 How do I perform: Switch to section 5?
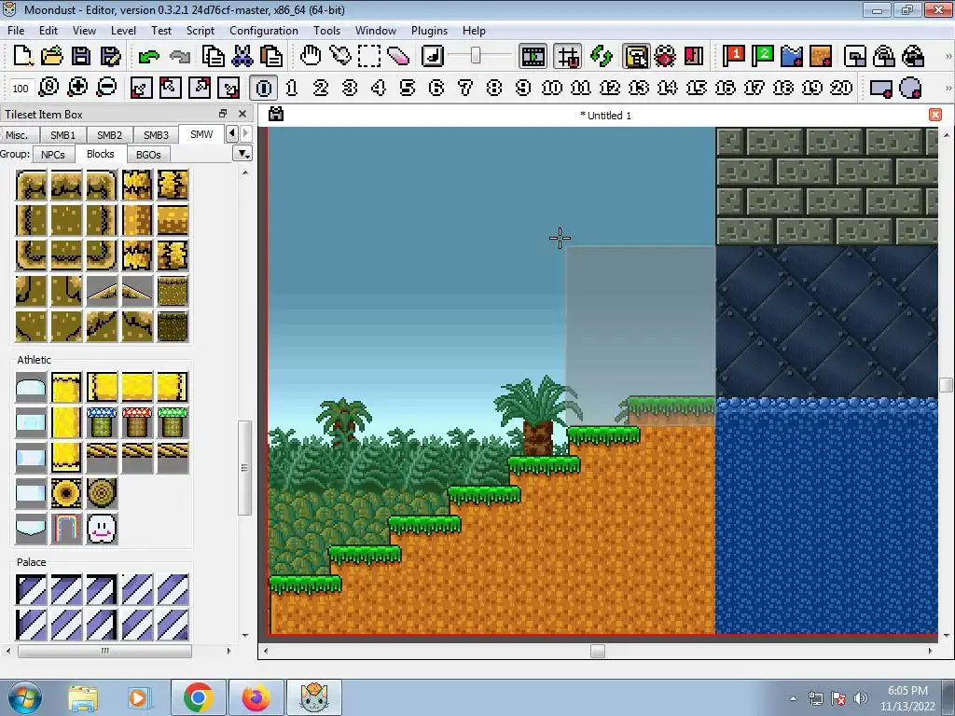pyautogui.click(x=408, y=88)
